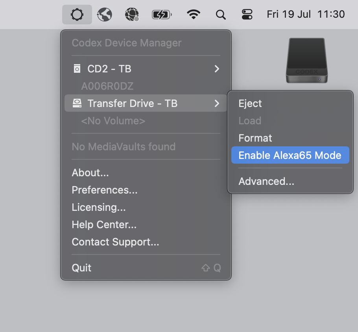Open the Help Center... link
358x332 pixels.
pyautogui.click(x=104, y=225)
